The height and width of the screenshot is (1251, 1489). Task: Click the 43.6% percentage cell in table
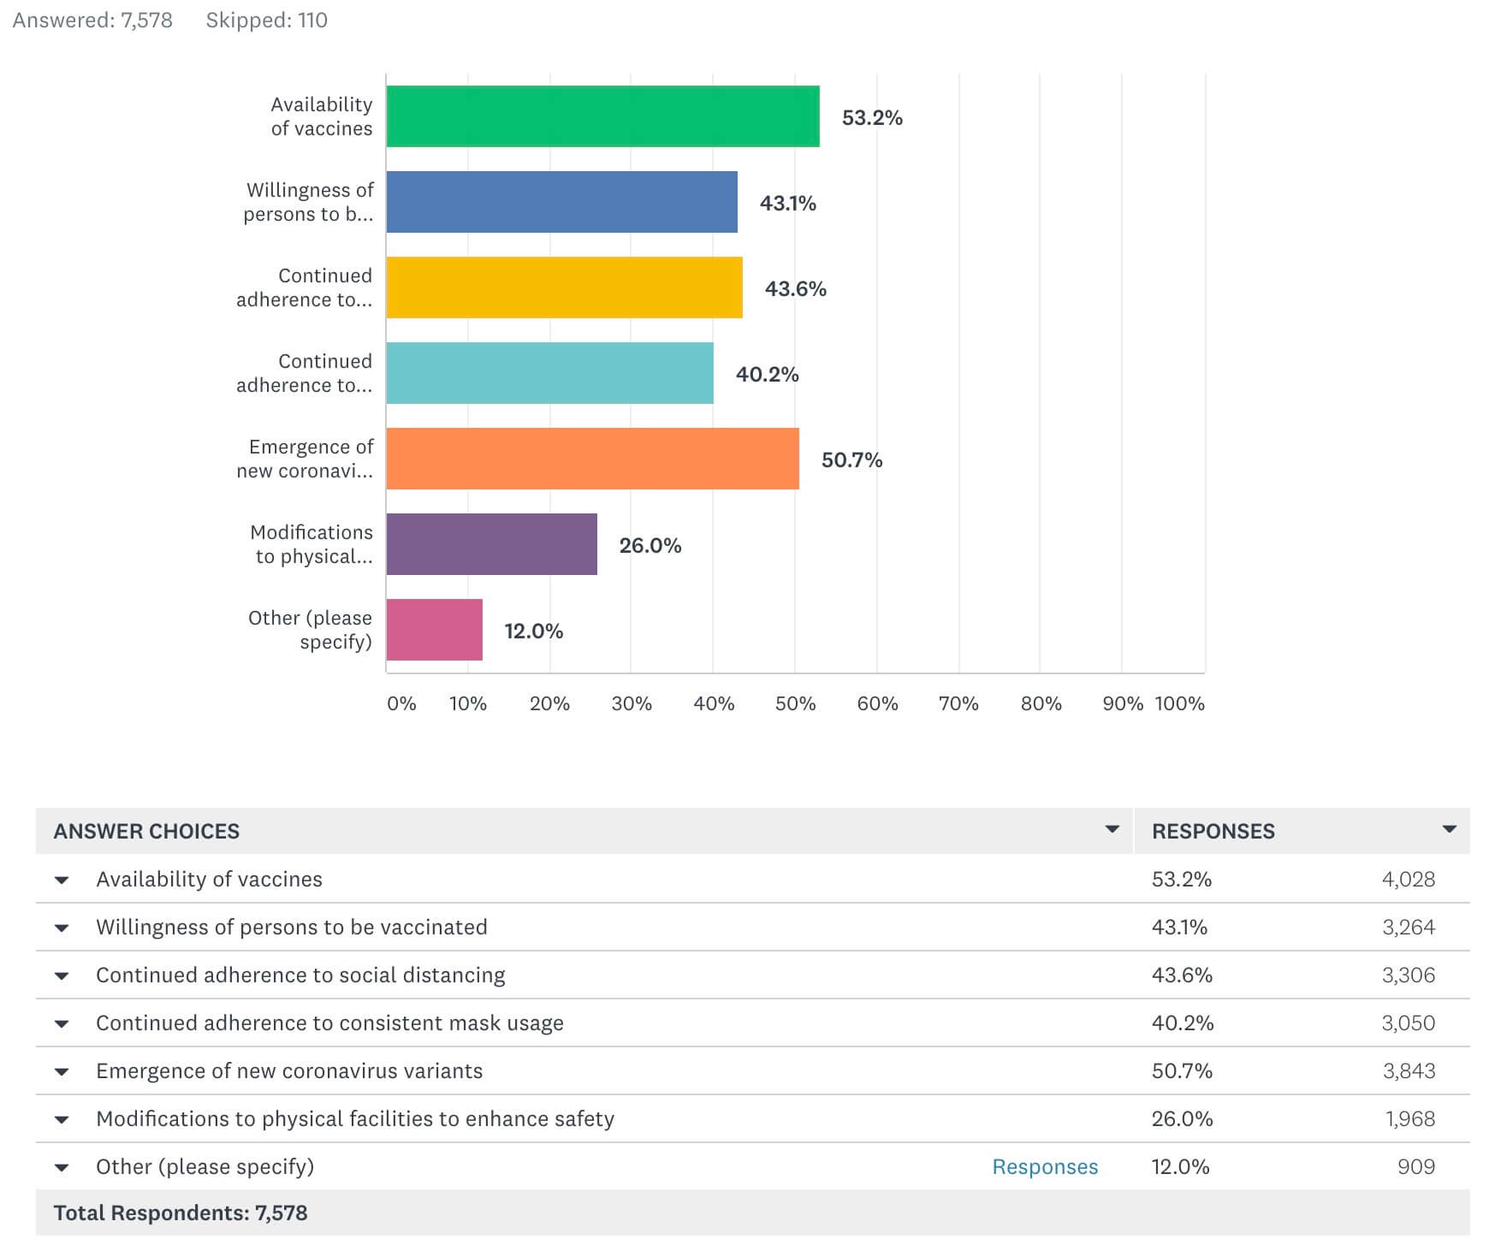(x=1183, y=975)
